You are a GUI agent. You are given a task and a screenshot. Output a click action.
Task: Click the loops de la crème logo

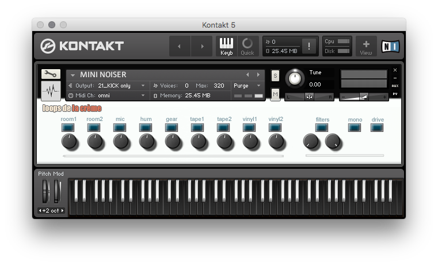[x=72, y=108]
